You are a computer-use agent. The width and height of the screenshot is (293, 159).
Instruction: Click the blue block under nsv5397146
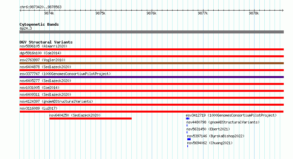tap(189, 139)
